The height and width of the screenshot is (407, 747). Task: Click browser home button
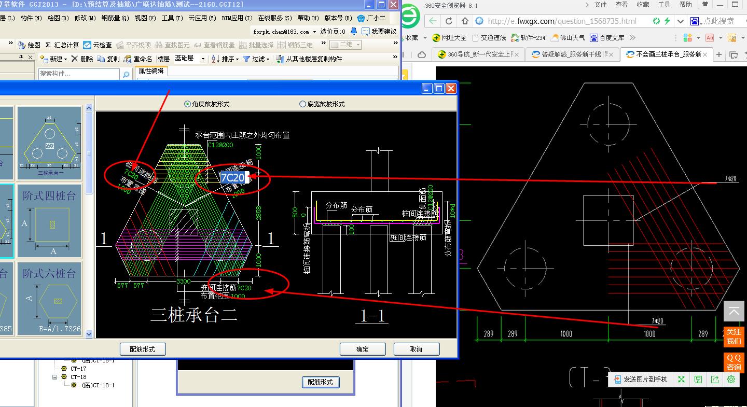pos(465,21)
